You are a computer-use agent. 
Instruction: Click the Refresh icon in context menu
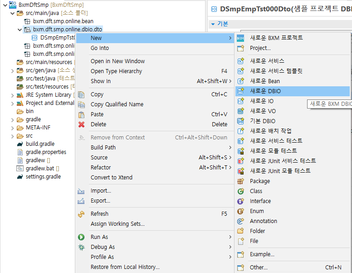pyautogui.click(x=82, y=214)
